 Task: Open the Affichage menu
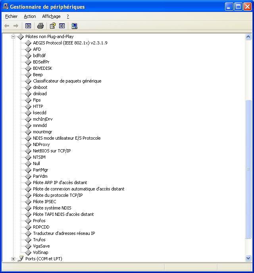point(51,16)
